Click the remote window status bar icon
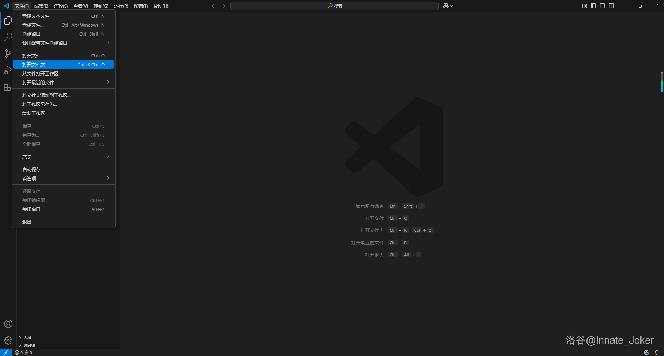This screenshot has width=664, height=356. point(6,353)
